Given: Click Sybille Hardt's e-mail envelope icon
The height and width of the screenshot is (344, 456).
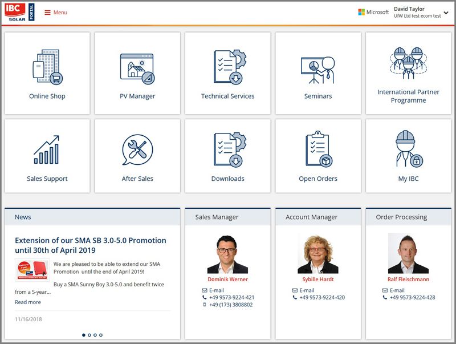Looking at the screenshot, I should pos(295,290).
